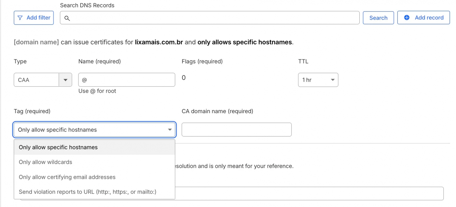This screenshot has width=456, height=207.
Task: Click the Name field containing @
Action: [127, 80]
